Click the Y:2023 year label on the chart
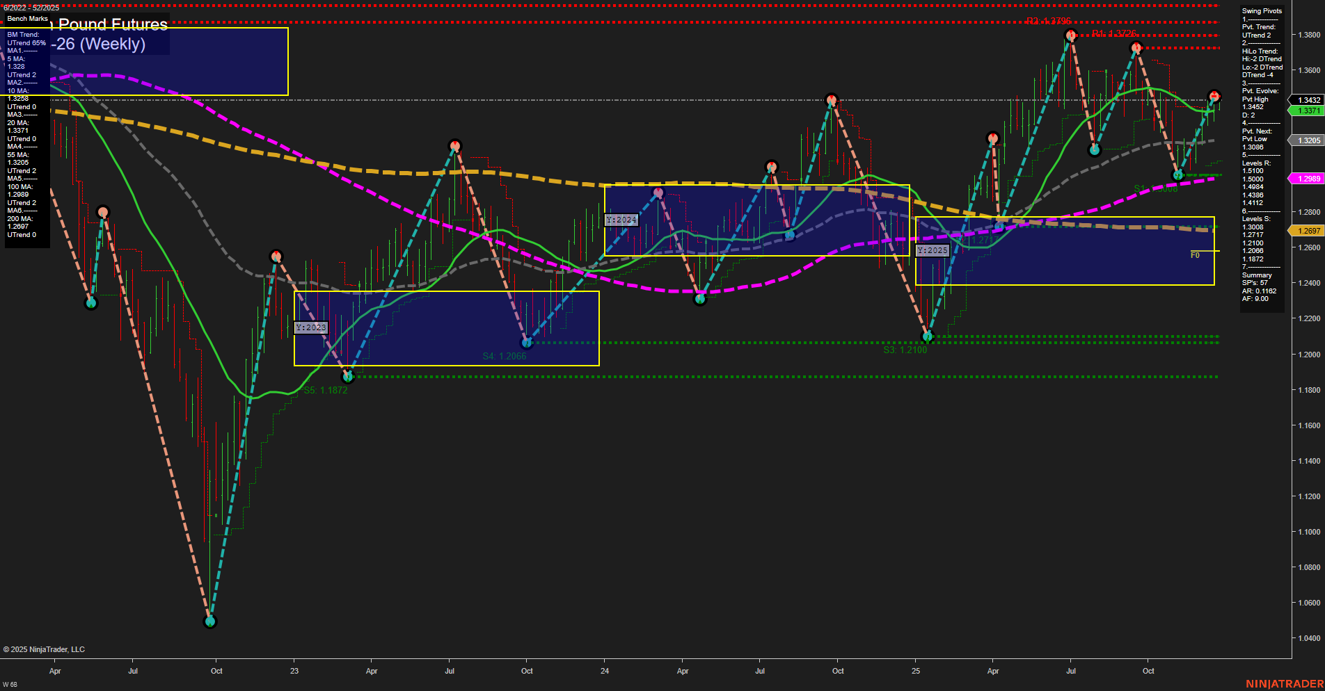This screenshot has width=1325, height=691. [311, 327]
